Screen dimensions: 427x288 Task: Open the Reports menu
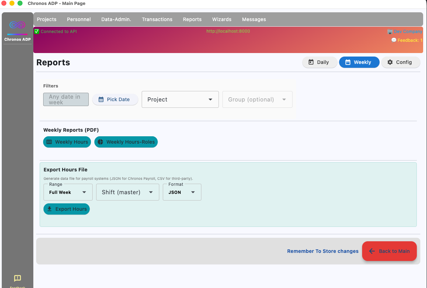(192, 19)
